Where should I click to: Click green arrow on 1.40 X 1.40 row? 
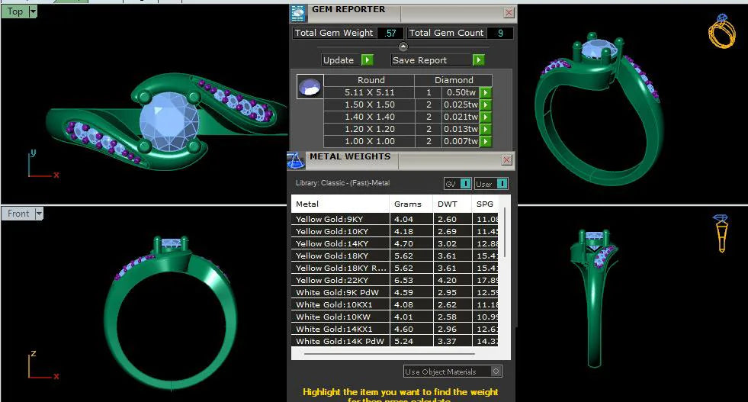coord(485,117)
